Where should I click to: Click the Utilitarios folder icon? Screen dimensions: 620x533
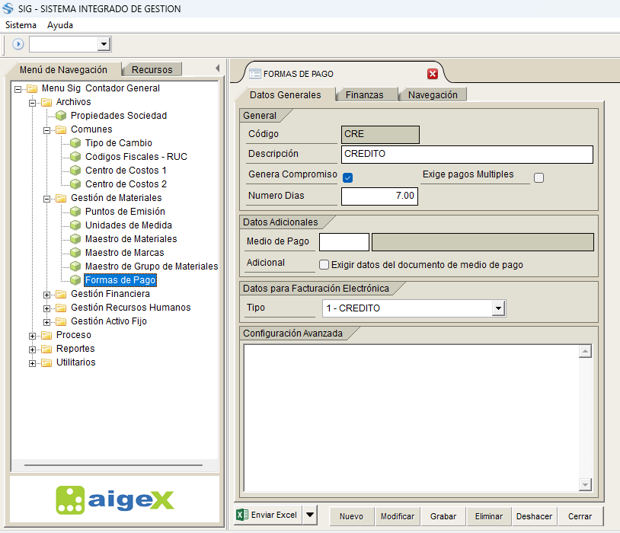(x=46, y=362)
